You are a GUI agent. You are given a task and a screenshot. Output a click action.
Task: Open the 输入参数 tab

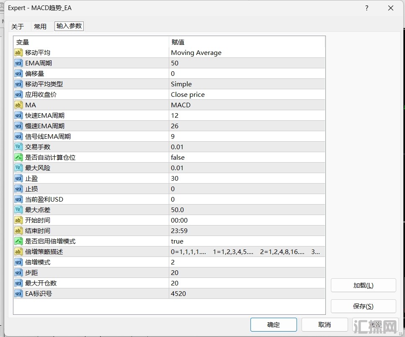tap(70, 26)
